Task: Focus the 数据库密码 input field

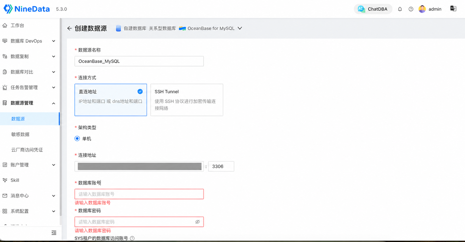Action: pos(139,222)
